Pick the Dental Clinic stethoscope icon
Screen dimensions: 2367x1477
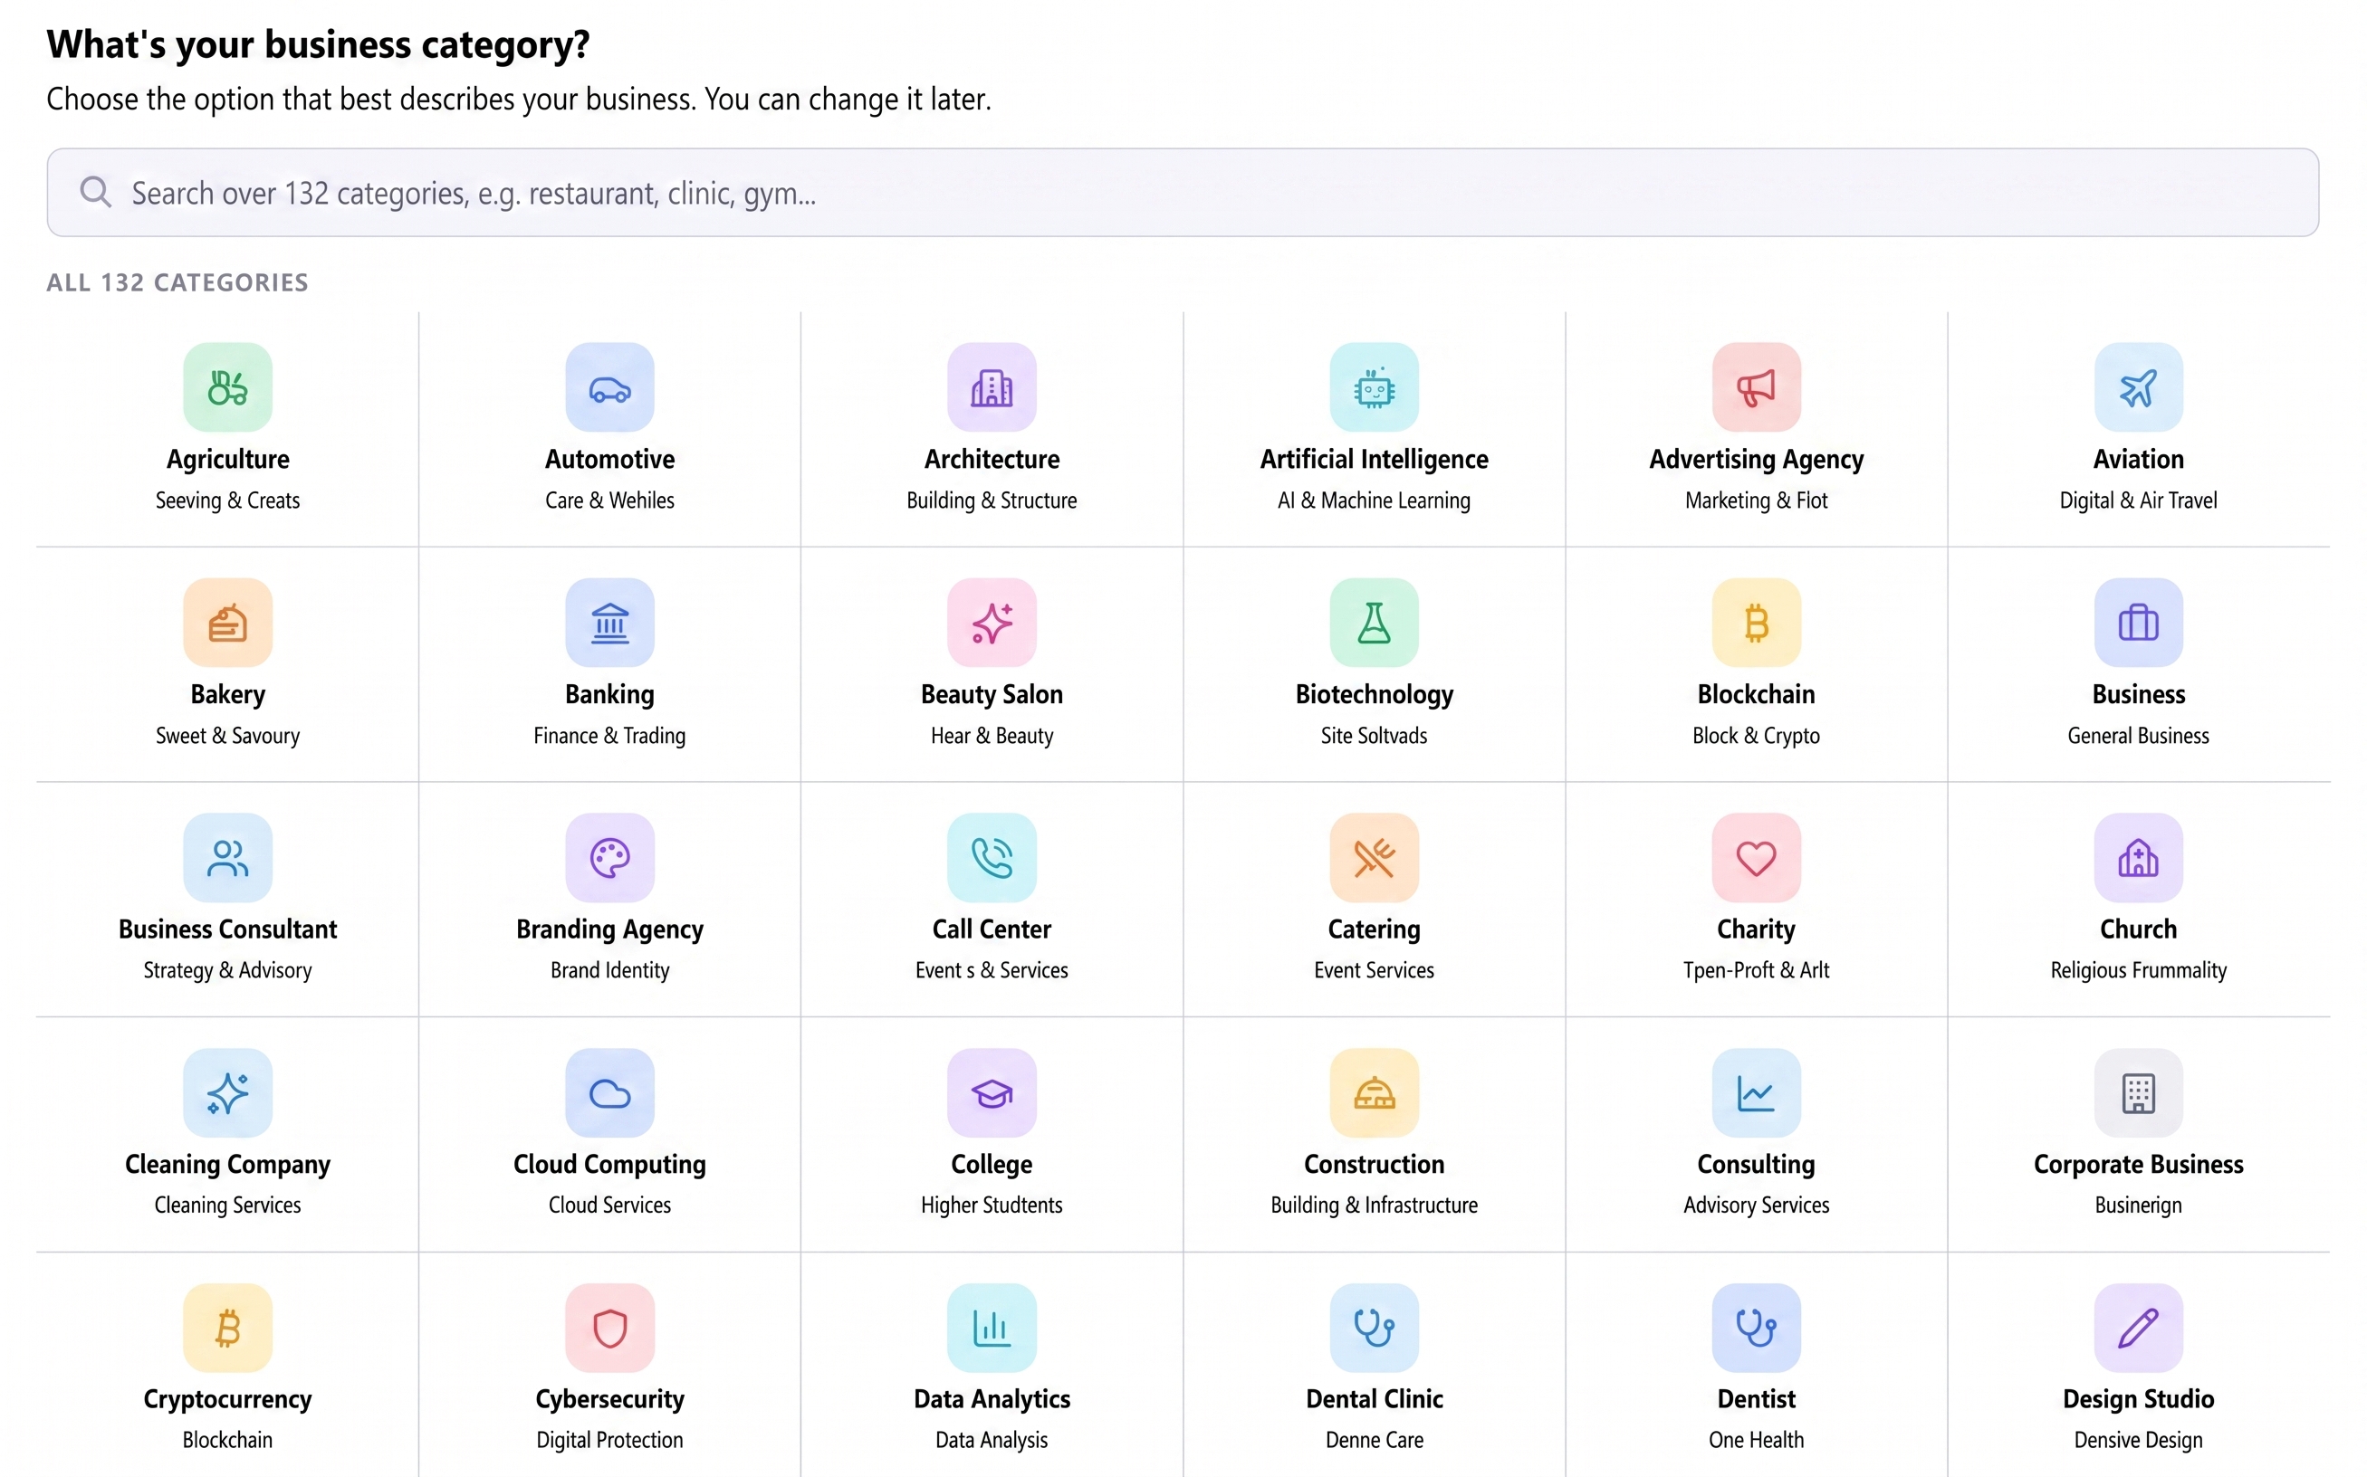(1374, 1328)
